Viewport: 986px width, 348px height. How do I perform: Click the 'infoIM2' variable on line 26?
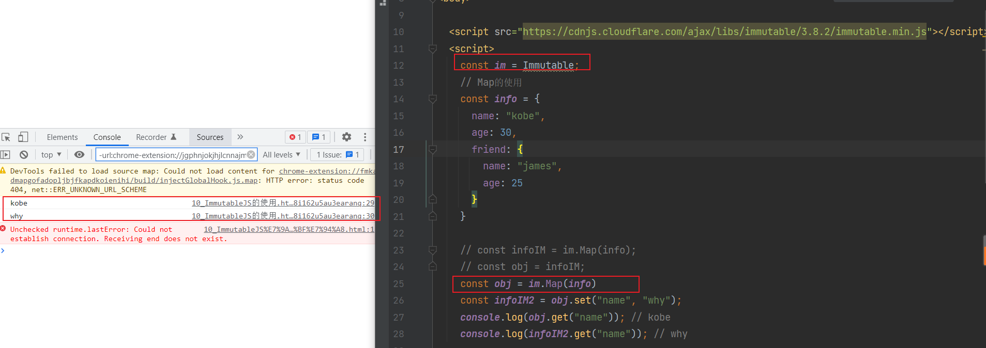tap(514, 300)
